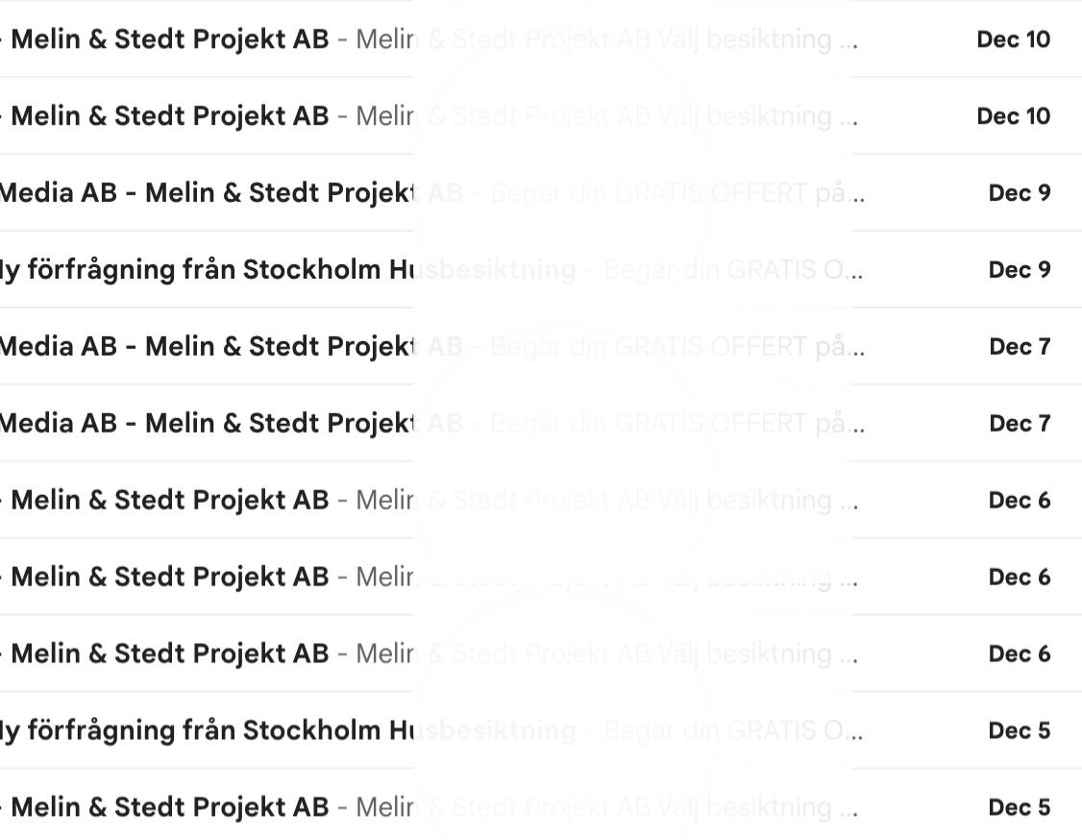
Task: Click Dec 5 date on Stockholm Husbesiktning row
Action: [x=1020, y=731]
